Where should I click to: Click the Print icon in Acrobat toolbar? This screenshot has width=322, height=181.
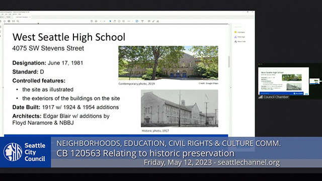pos(9,21)
